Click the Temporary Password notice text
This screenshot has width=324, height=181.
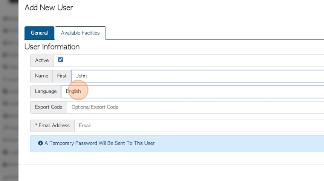pyautogui.click(x=99, y=143)
